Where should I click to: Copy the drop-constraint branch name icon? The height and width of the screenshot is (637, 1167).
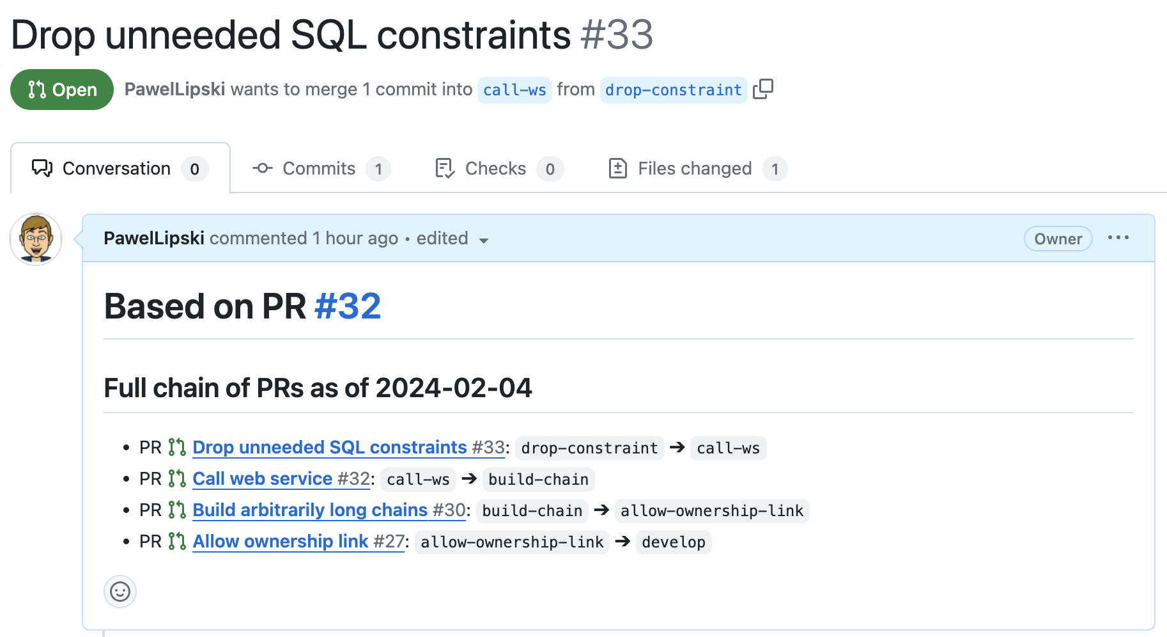point(763,89)
